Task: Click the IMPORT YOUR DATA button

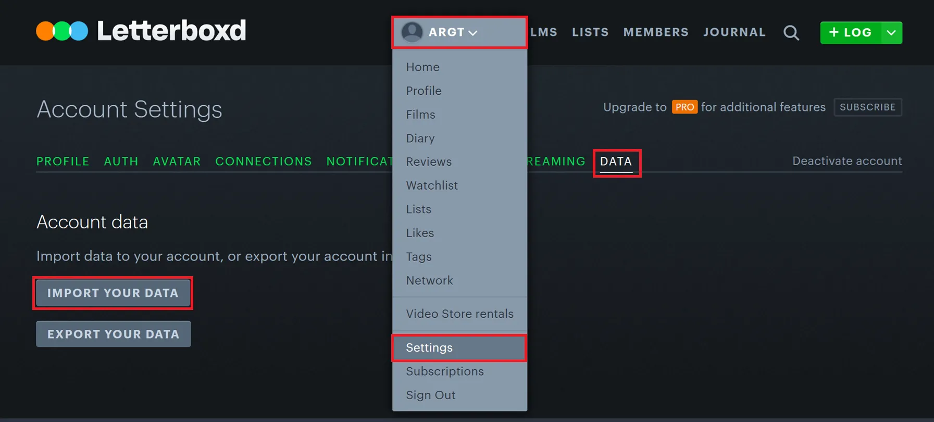Action: click(113, 293)
